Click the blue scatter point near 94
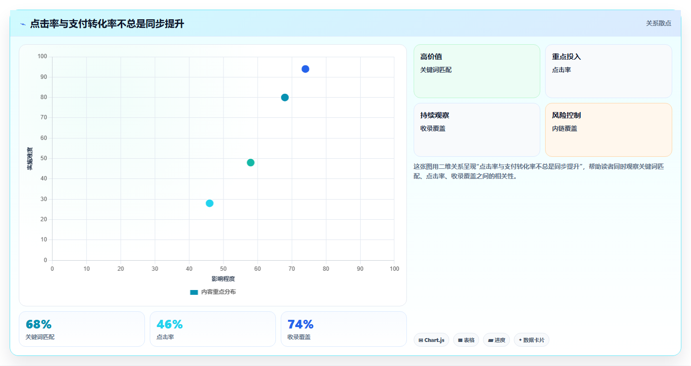Viewport: 691px width, 366px height. coord(305,69)
